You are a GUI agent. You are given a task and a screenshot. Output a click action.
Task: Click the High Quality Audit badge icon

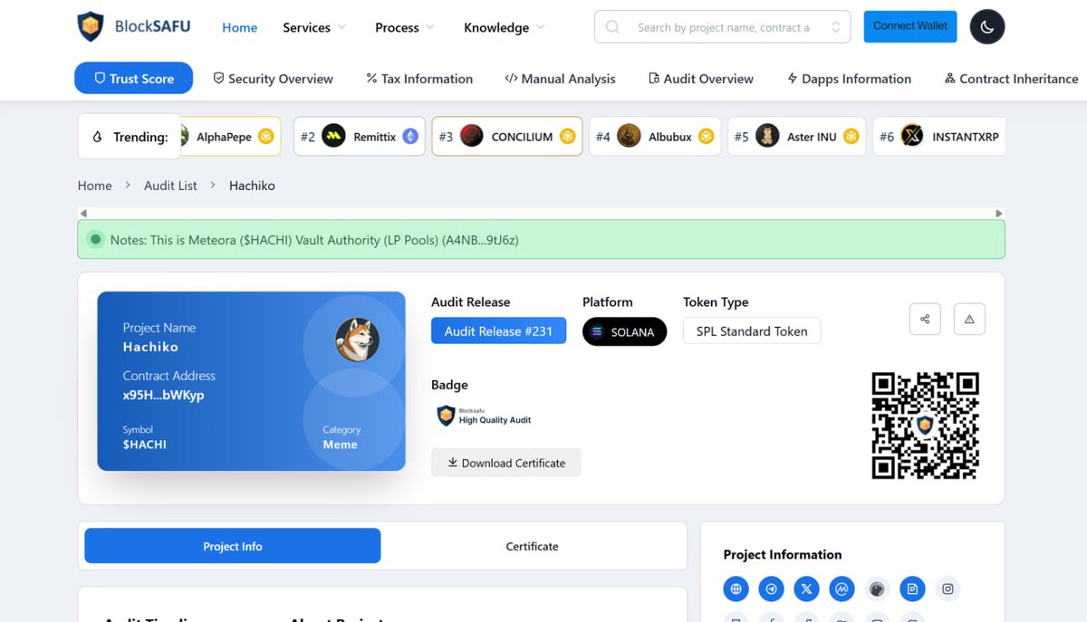coord(445,416)
